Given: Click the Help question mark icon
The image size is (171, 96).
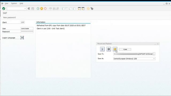Looking at the screenshot, I should point(88,9).
